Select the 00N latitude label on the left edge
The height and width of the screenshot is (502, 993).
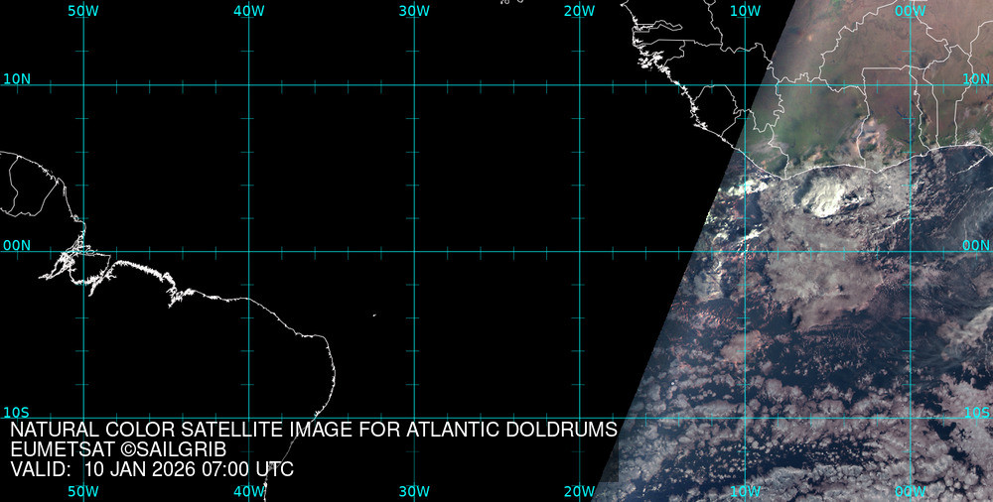click(17, 245)
